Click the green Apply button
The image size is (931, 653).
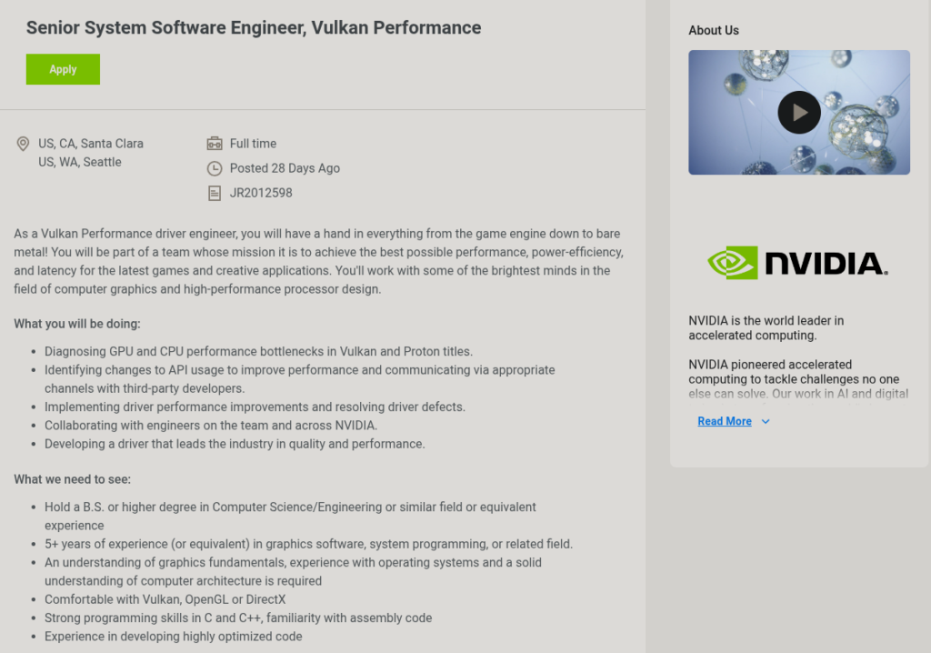(x=63, y=69)
